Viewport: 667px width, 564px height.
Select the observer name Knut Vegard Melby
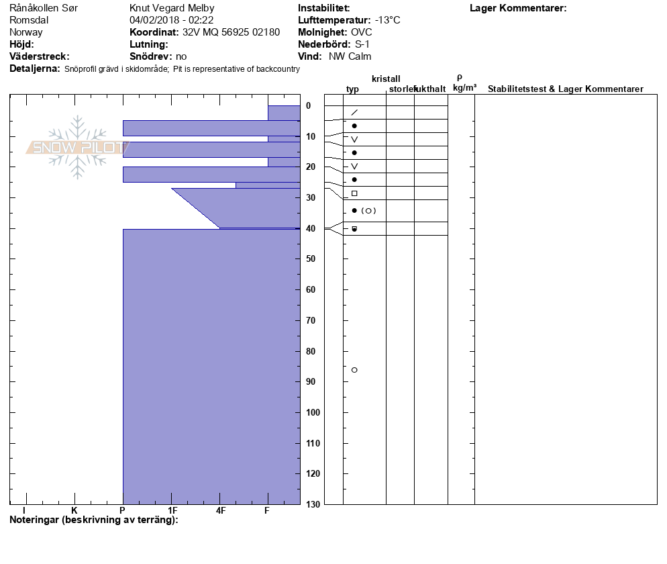(172, 8)
